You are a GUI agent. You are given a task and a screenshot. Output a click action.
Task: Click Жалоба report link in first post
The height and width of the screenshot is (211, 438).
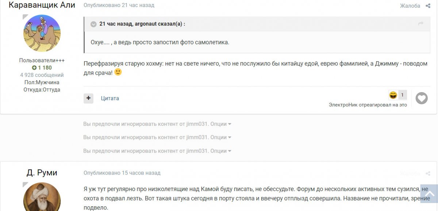click(410, 6)
